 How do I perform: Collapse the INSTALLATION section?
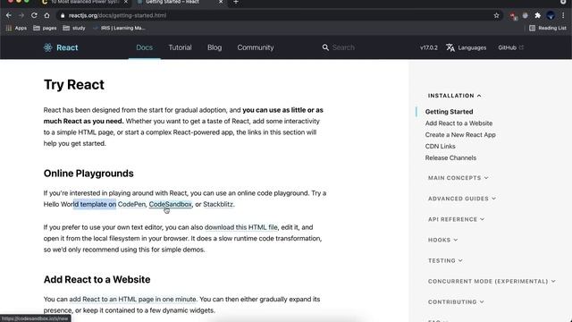455,96
